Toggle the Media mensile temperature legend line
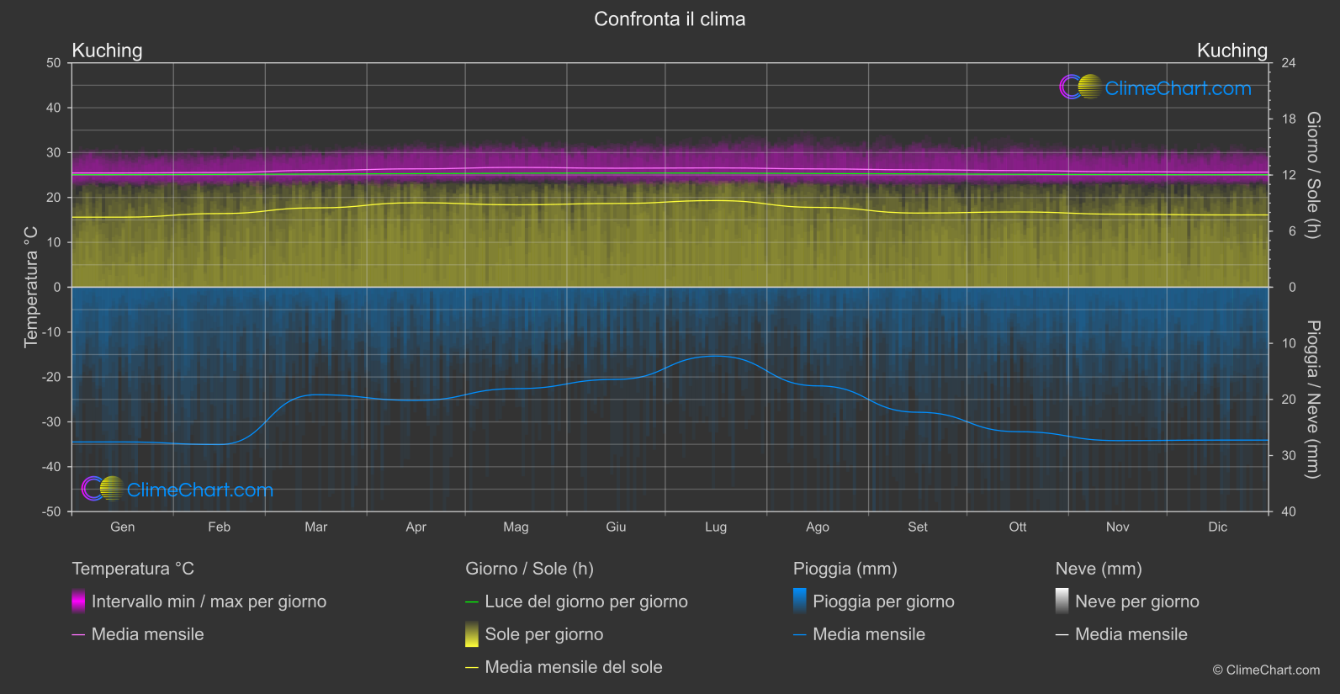The width and height of the screenshot is (1340, 694). (138, 634)
